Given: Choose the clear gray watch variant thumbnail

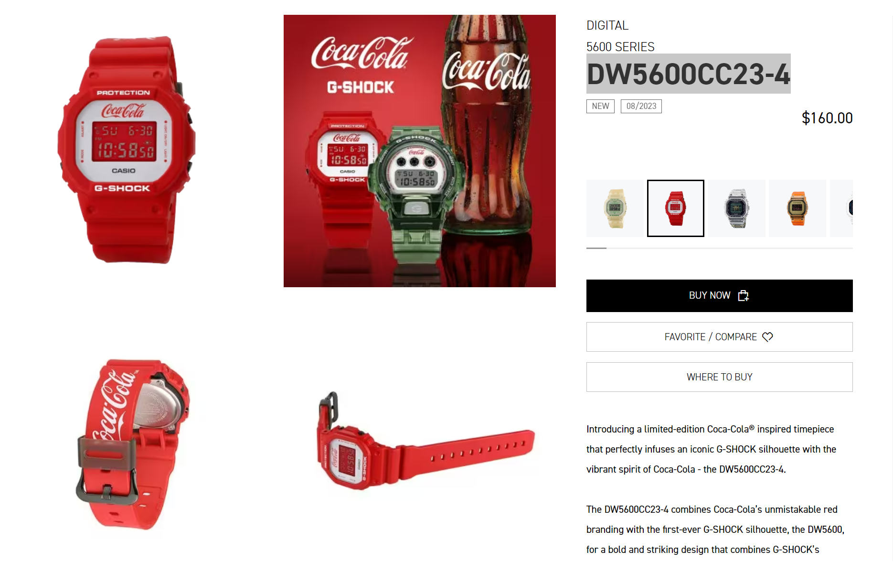Looking at the screenshot, I should tap(736, 208).
